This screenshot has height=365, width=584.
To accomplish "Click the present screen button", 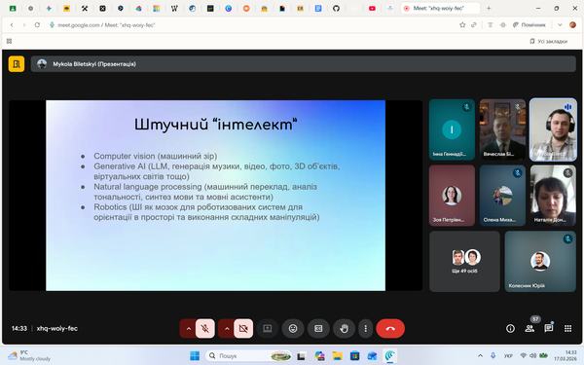I will coord(268,329).
